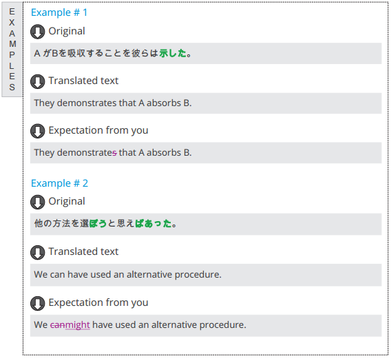Screen dimensions: 391x361
Task: Click the underlined inserted word 'might'
Action: coord(78,325)
